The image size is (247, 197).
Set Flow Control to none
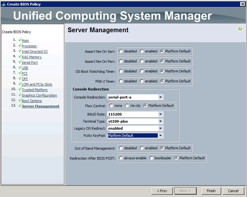111,106
